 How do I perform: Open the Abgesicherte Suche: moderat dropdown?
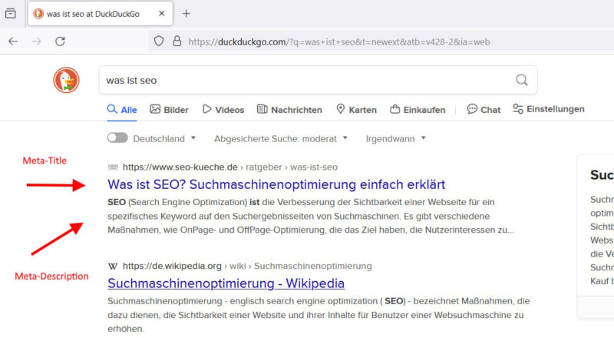(x=280, y=138)
